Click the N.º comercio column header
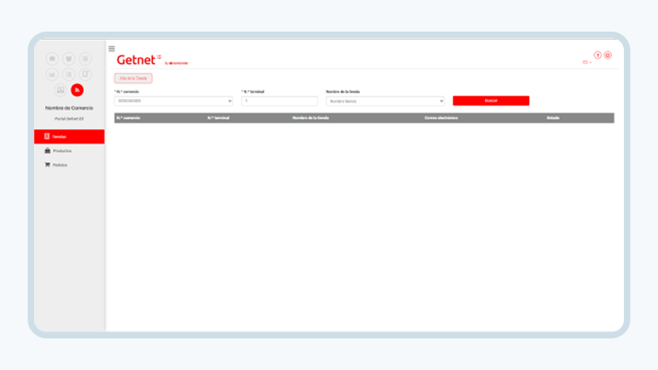The width and height of the screenshot is (658, 370). pyautogui.click(x=128, y=118)
